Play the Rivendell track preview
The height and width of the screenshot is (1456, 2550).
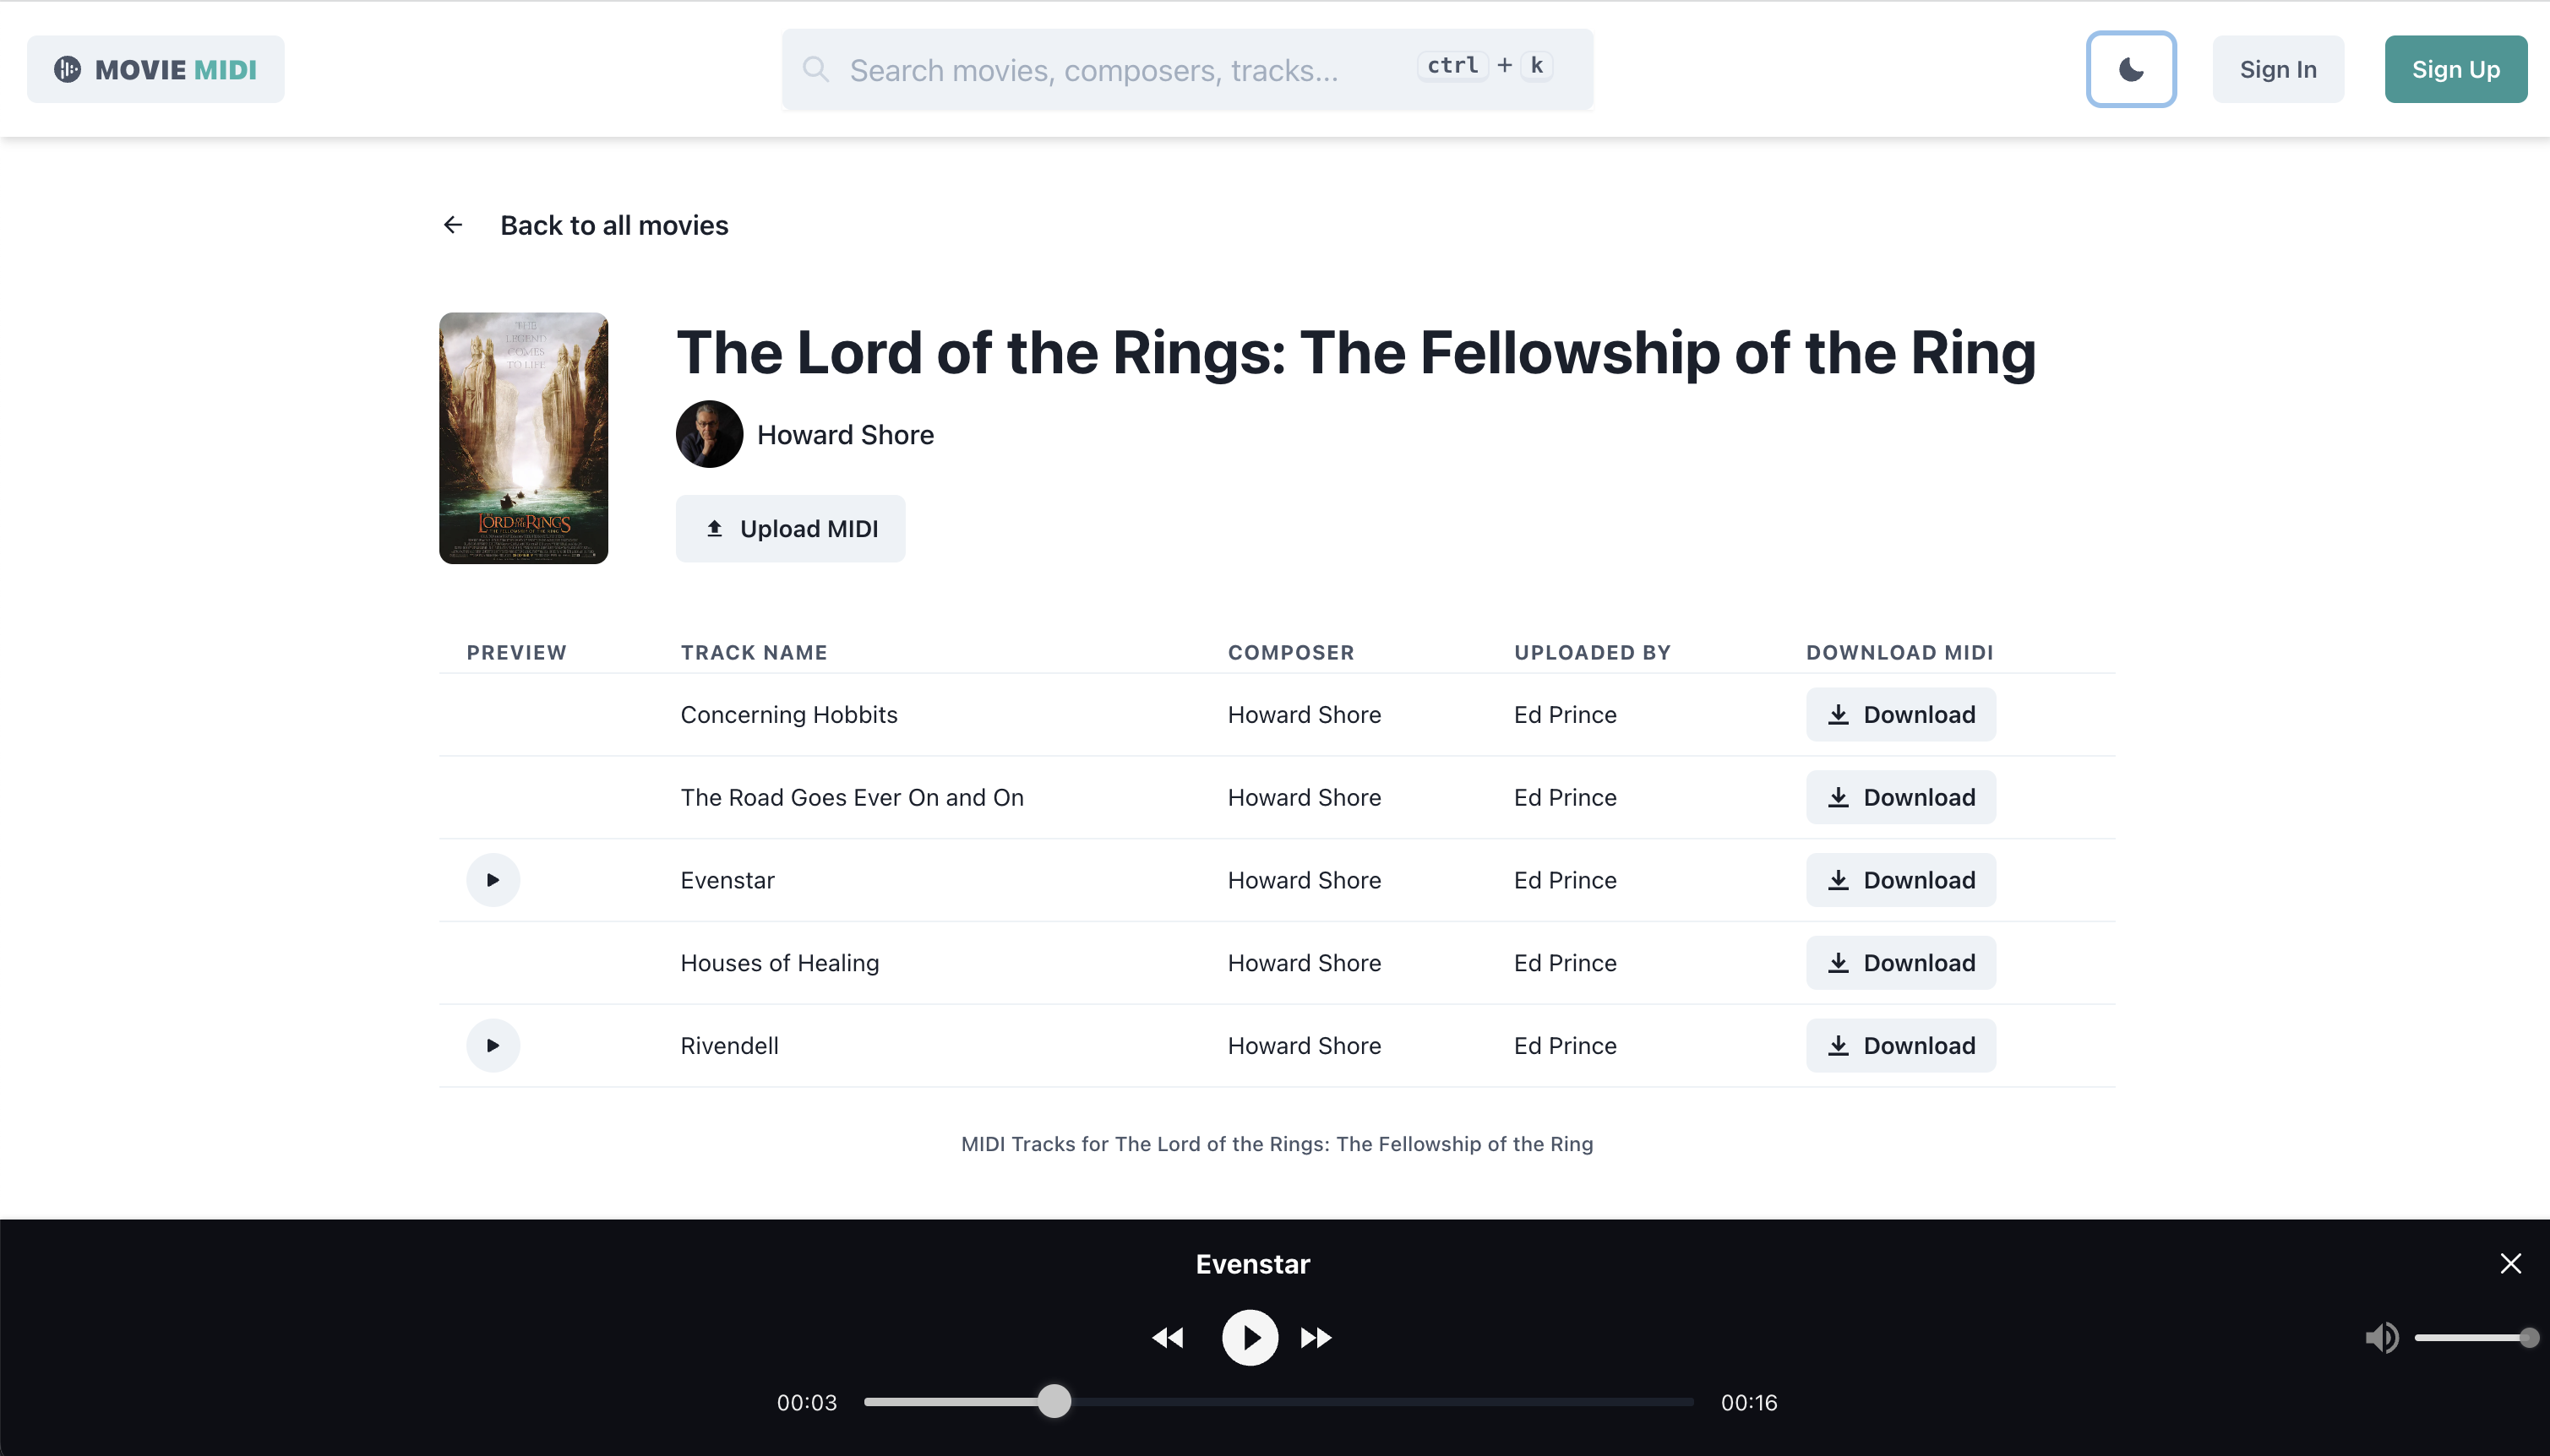[493, 1045]
